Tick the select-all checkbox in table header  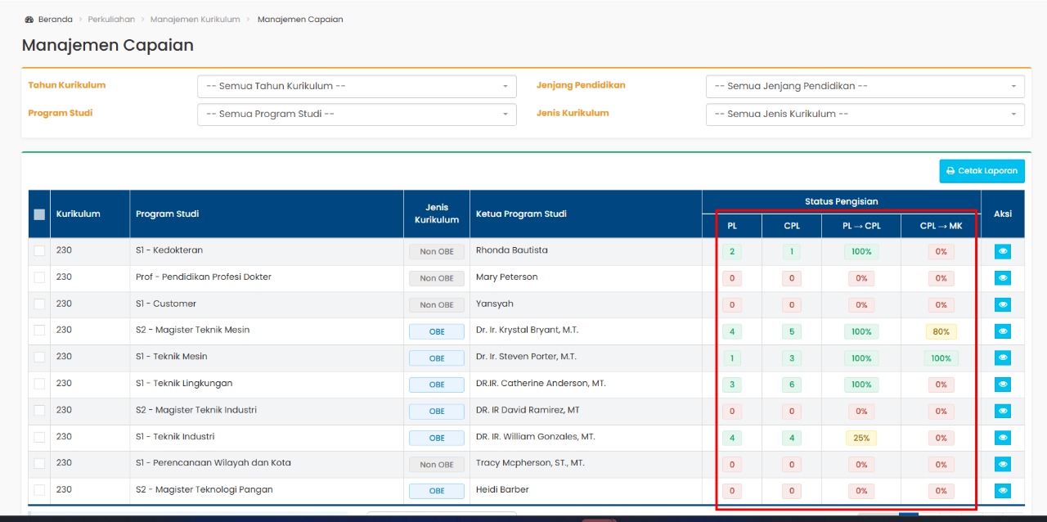(x=39, y=214)
